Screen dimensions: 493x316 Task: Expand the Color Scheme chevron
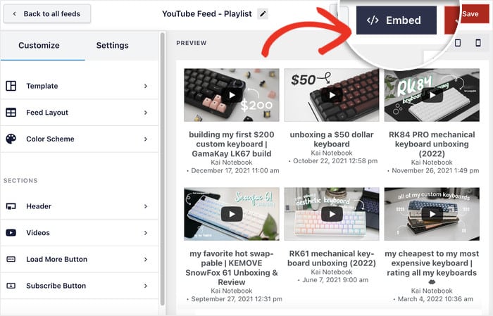click(x=146, y=139)
